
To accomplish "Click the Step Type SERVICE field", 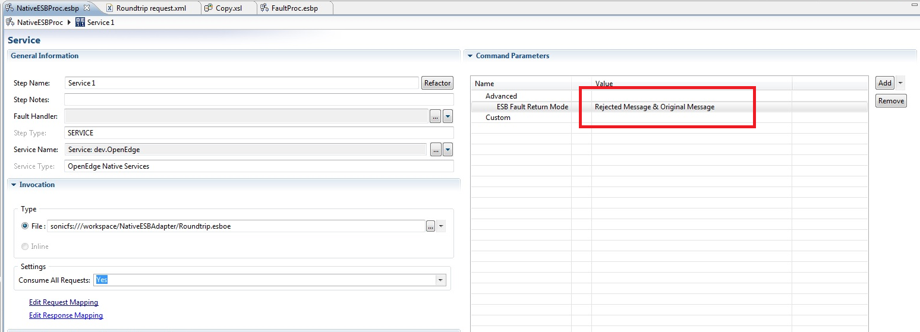I will 259,133.
